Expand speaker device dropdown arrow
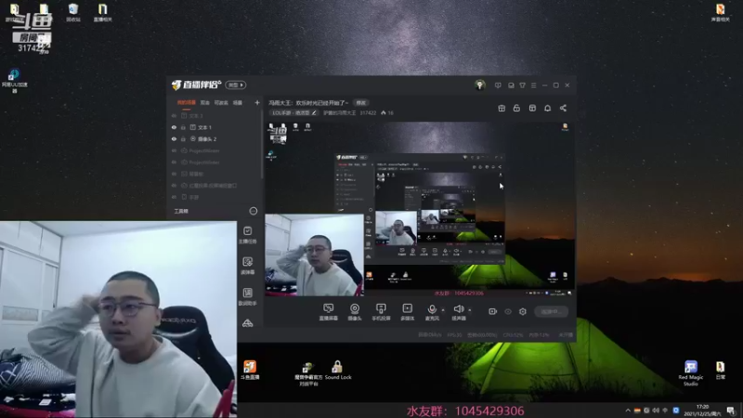This screenshot has width=743, height=418. coord(470,310)
